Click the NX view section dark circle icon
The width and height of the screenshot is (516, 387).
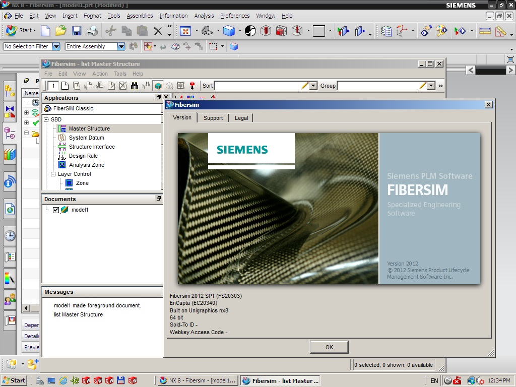pos(250,31)
